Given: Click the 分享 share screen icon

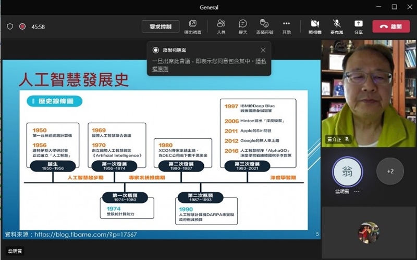Looking at the screenshot, I should click(359, 26).
